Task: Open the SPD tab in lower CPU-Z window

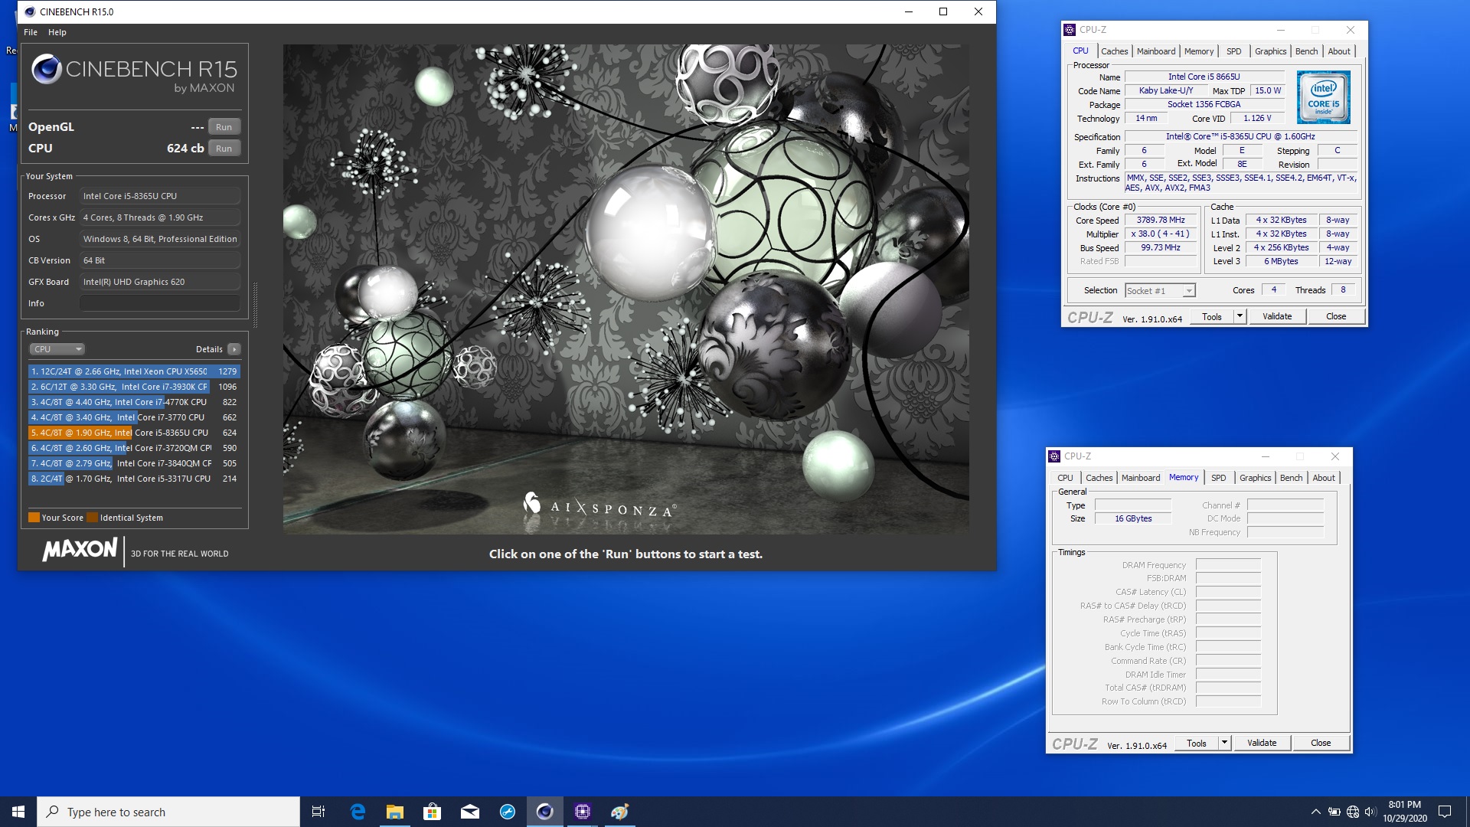Action: [x=1218, y=478]
